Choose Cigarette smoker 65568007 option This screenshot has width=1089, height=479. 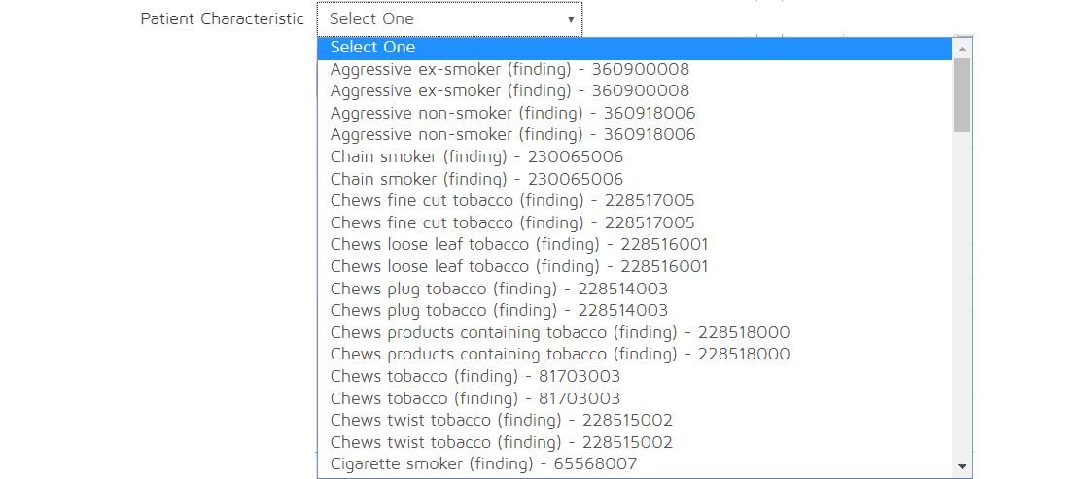pyautogui.click(x=483, y=464)
